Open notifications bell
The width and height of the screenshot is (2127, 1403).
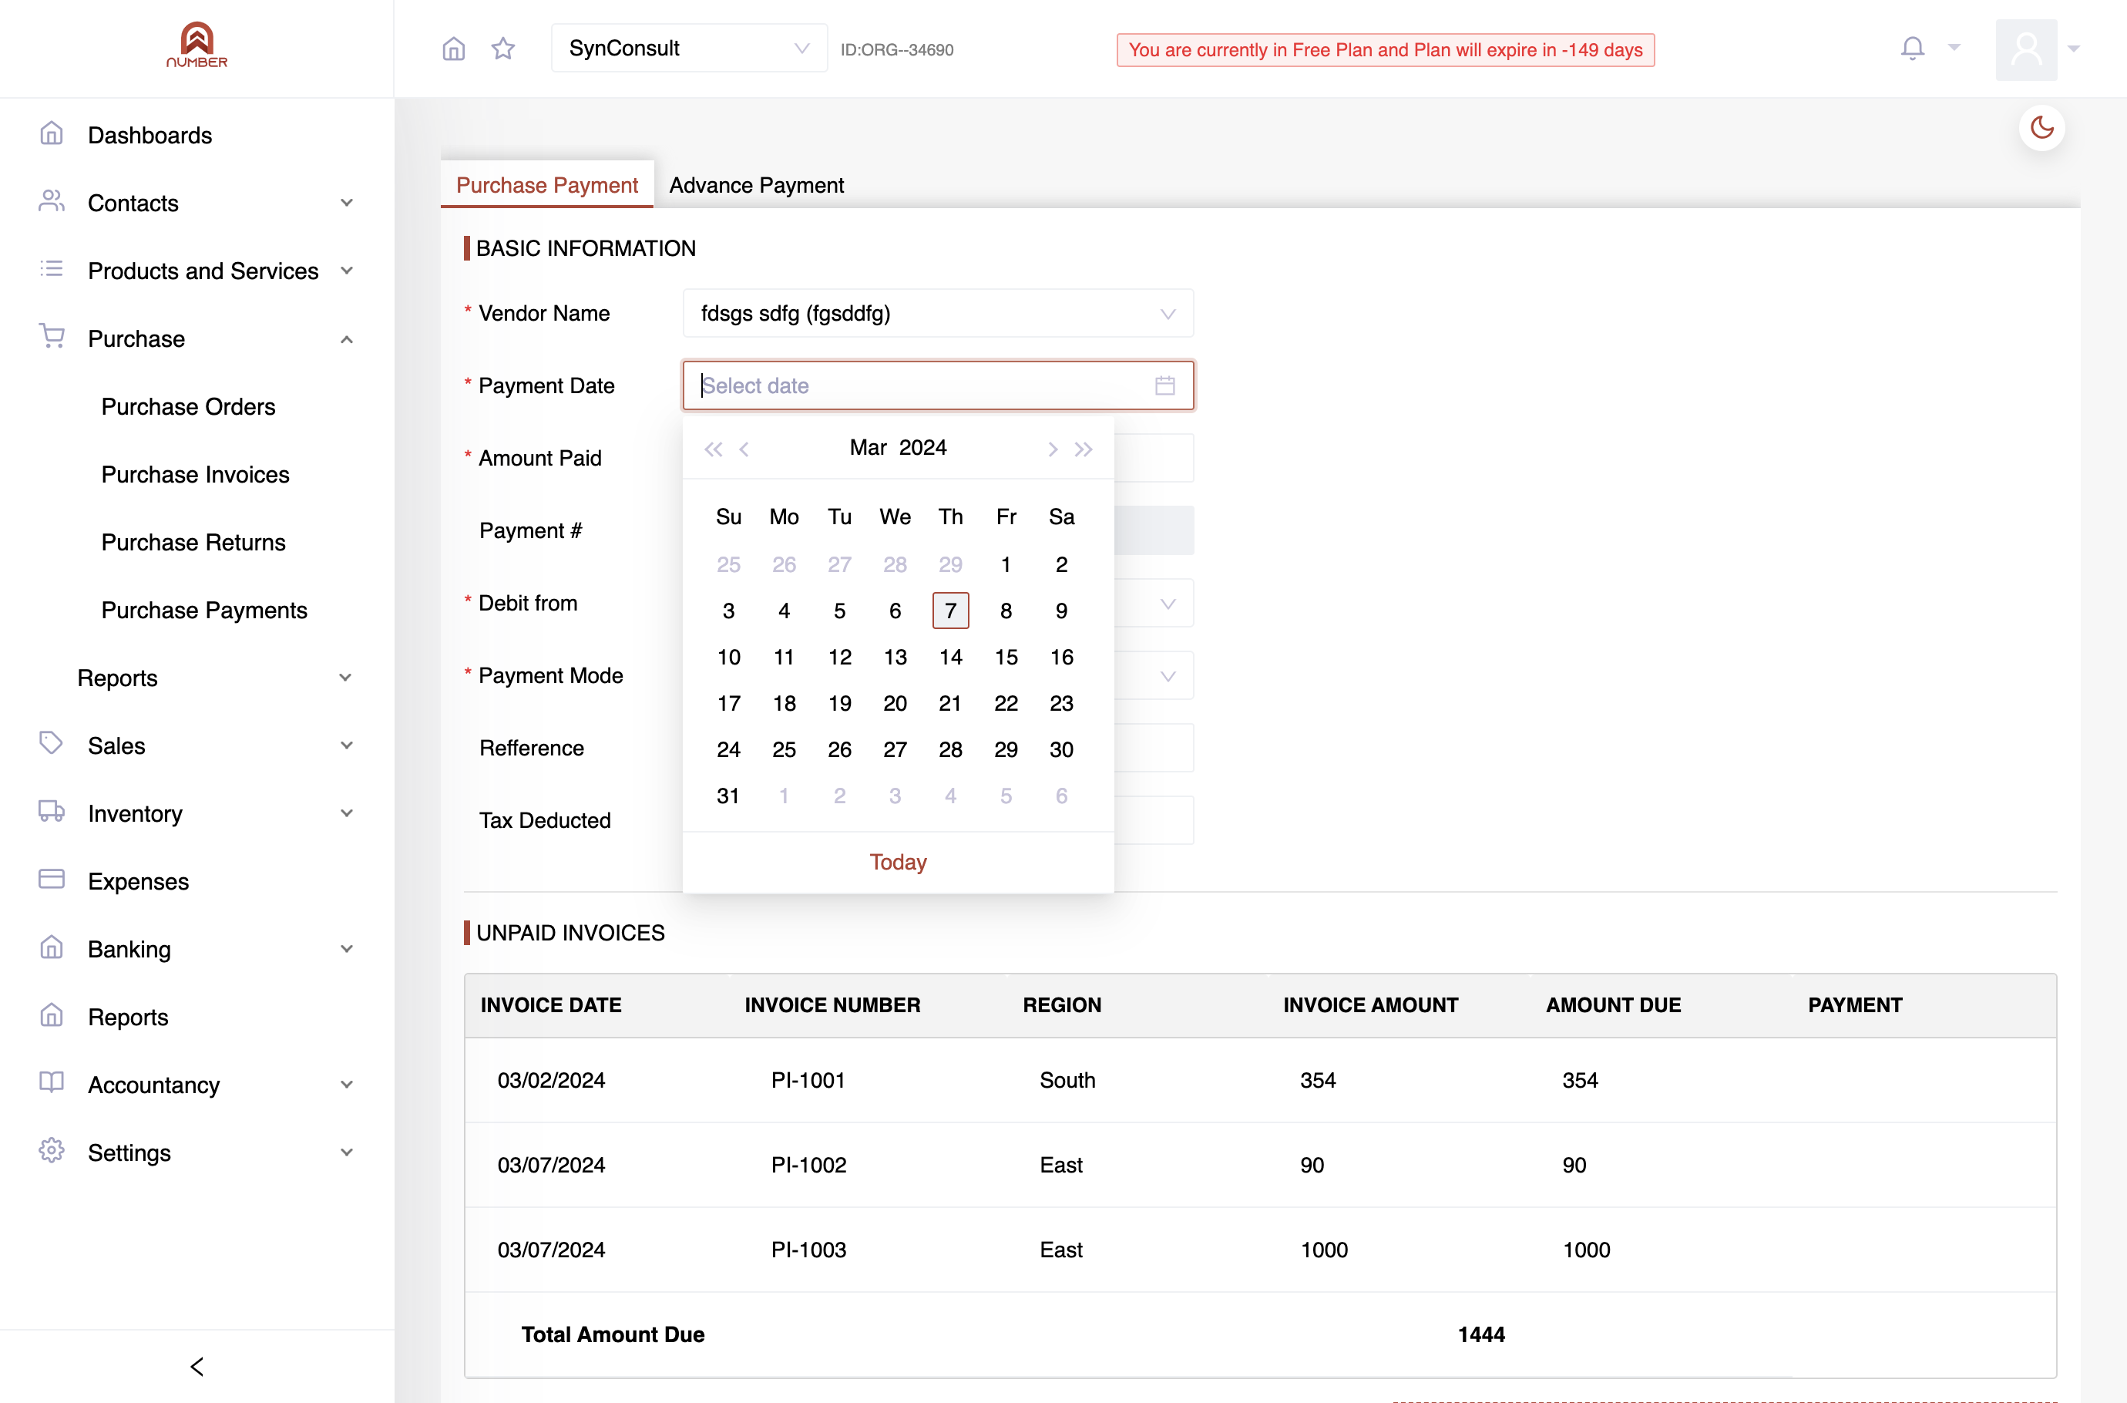tap(1912, 49)
